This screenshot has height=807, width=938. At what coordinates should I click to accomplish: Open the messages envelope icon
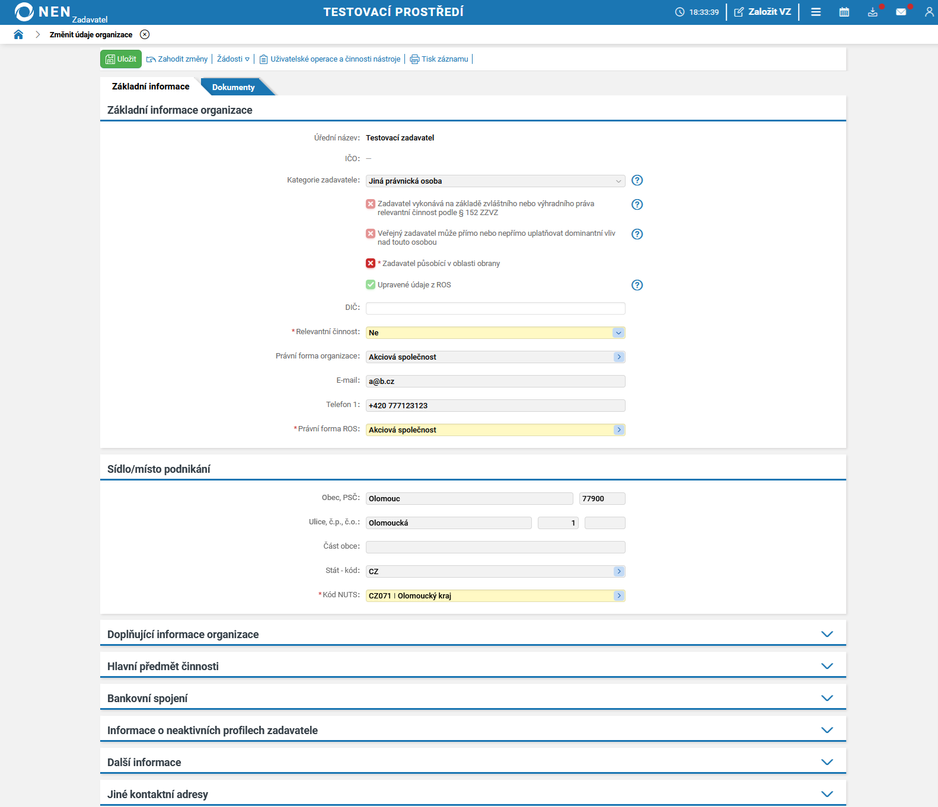click(901, 12)
